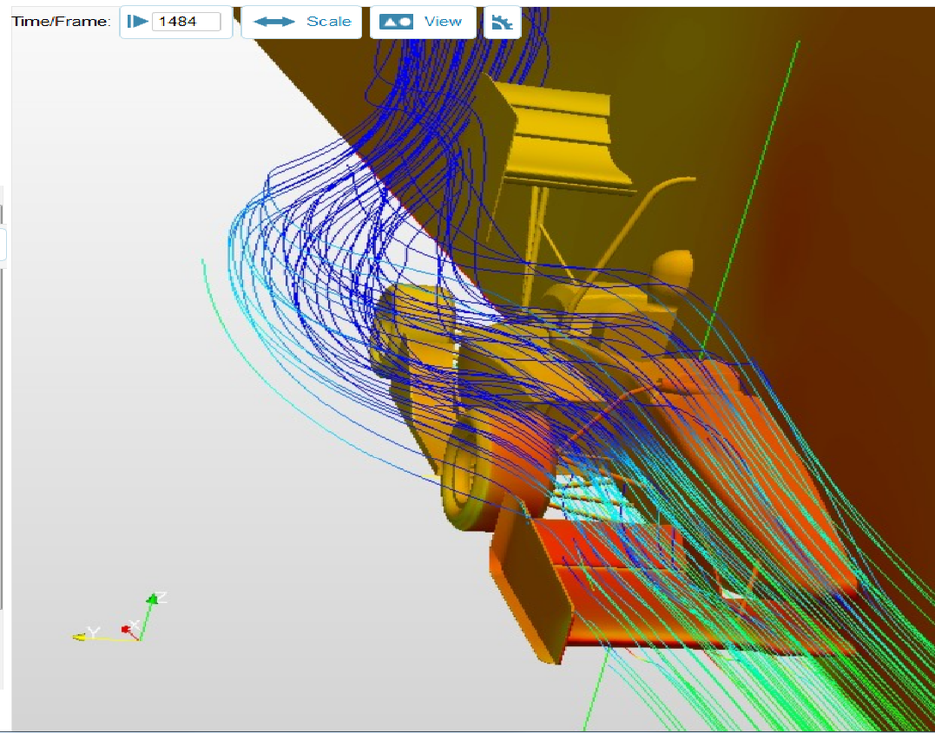The width and height of the screenshot is (935, 733).
Task: Click the View shapes icon
Action: (396, 22)
